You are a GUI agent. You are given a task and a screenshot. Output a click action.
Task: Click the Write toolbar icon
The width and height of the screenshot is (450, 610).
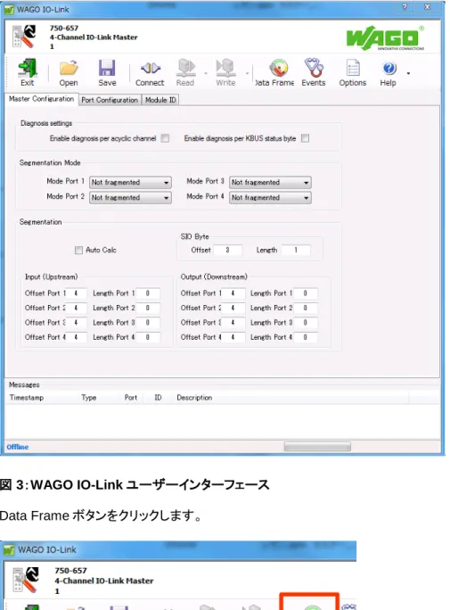[225, 72]
